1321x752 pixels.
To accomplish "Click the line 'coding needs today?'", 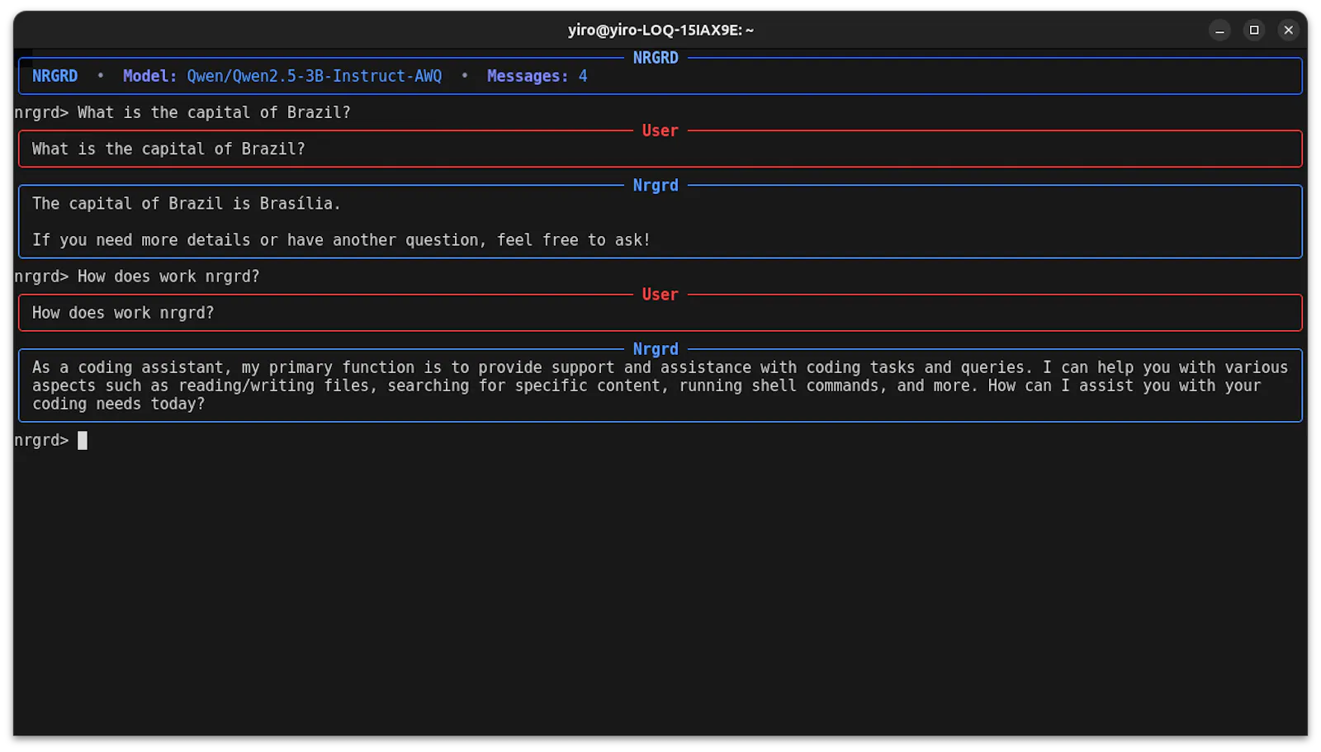I will tap(118, 404).
